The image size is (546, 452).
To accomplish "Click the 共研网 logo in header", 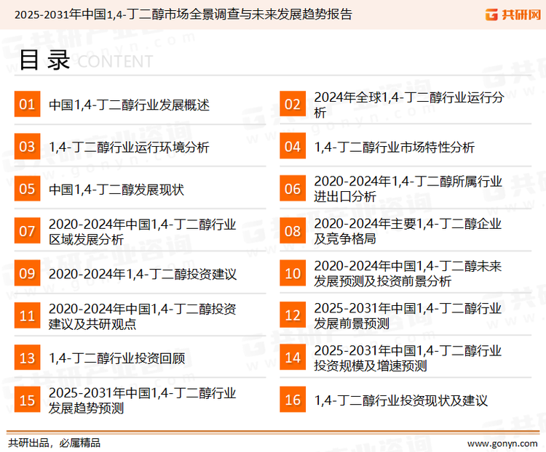I will tap(513, 15).
